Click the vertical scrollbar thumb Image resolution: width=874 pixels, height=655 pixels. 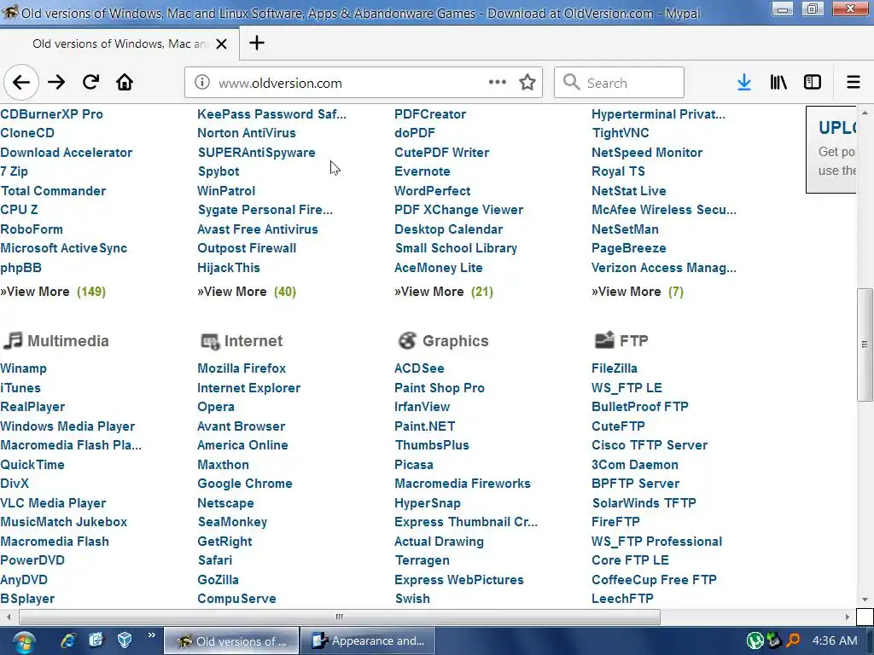pyautogui.click(x=865, y=345)
